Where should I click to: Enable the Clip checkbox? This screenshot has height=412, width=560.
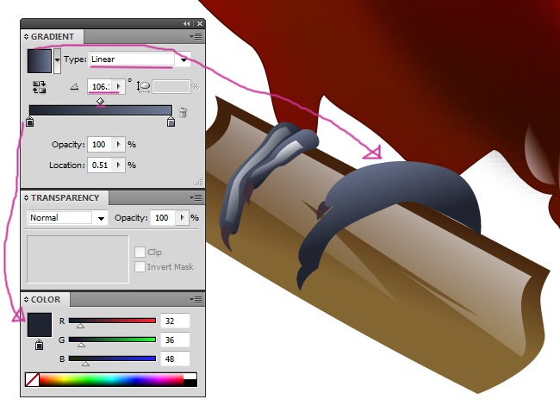pos(140,253)
